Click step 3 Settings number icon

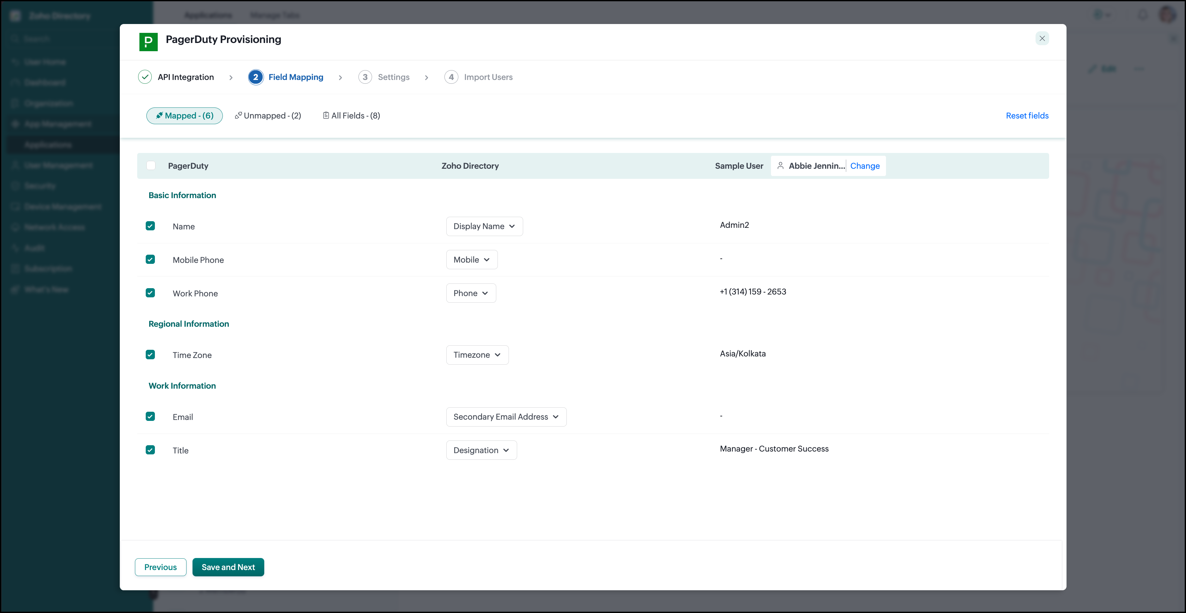pos(365,77)
